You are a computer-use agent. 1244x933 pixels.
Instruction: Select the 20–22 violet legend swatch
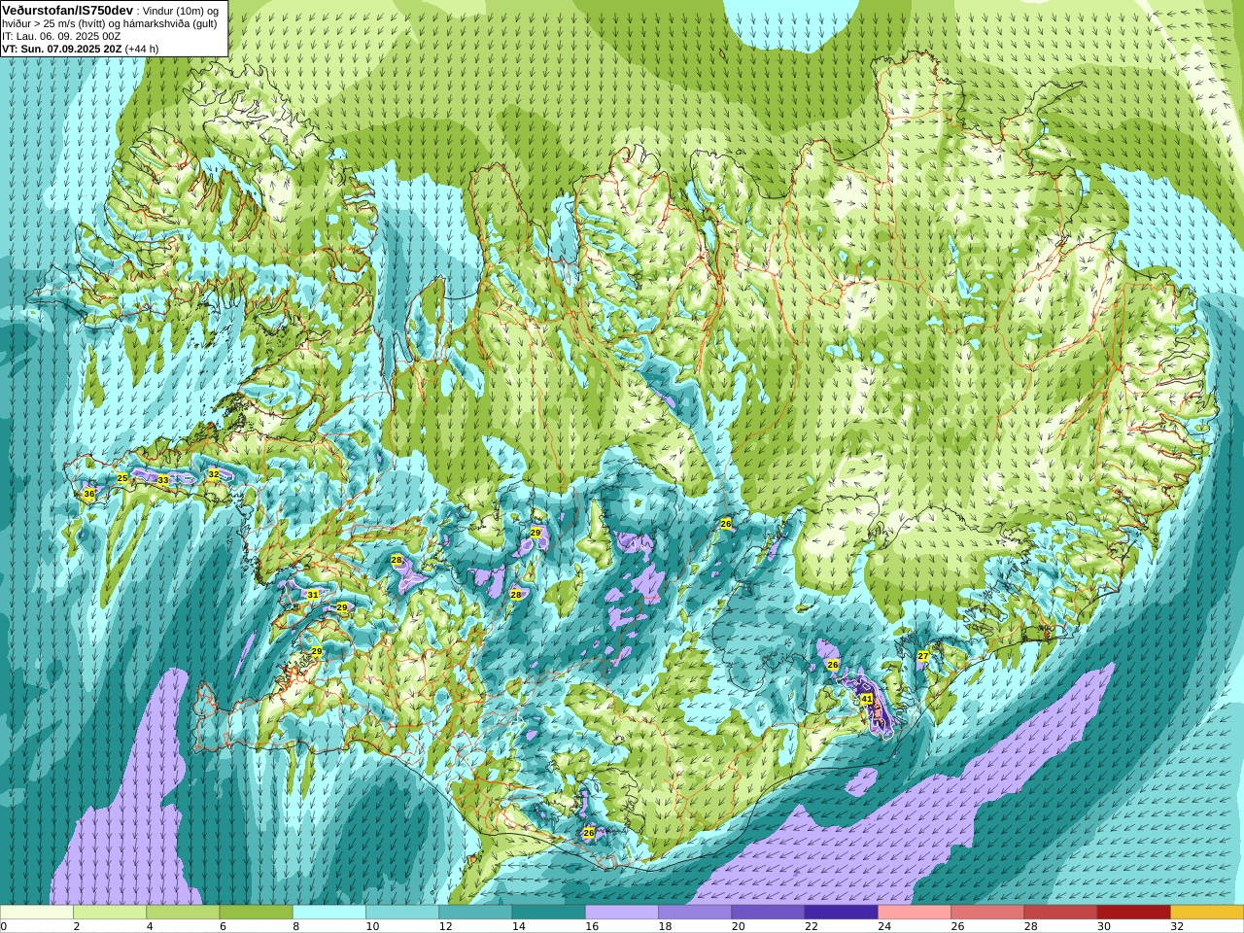point(768,913)
